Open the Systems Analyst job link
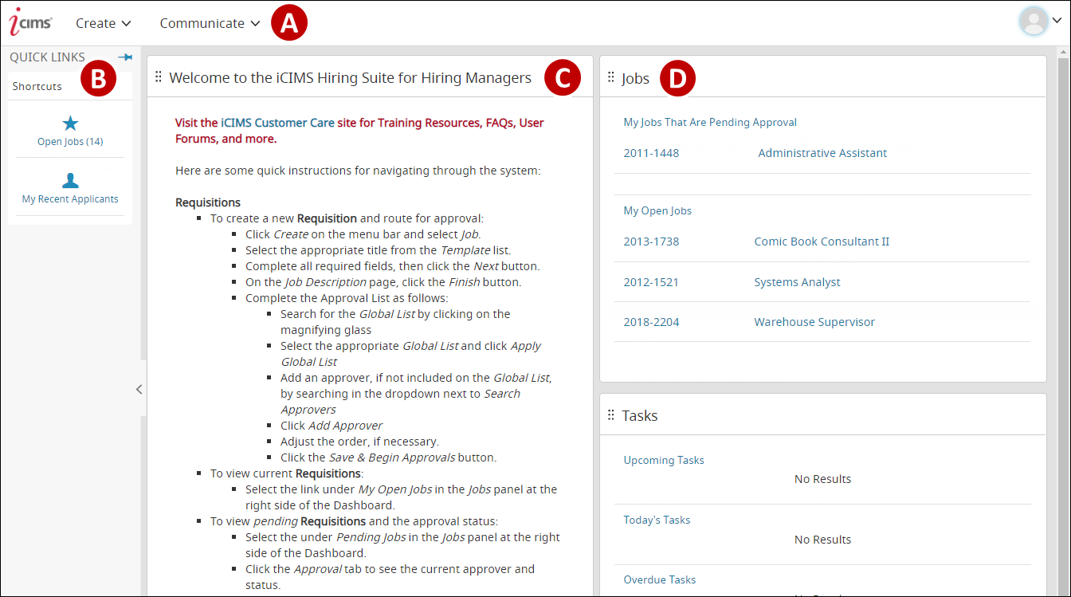Screen dimensions: 1071x597 pyautogui.click(x=797, y=282)
